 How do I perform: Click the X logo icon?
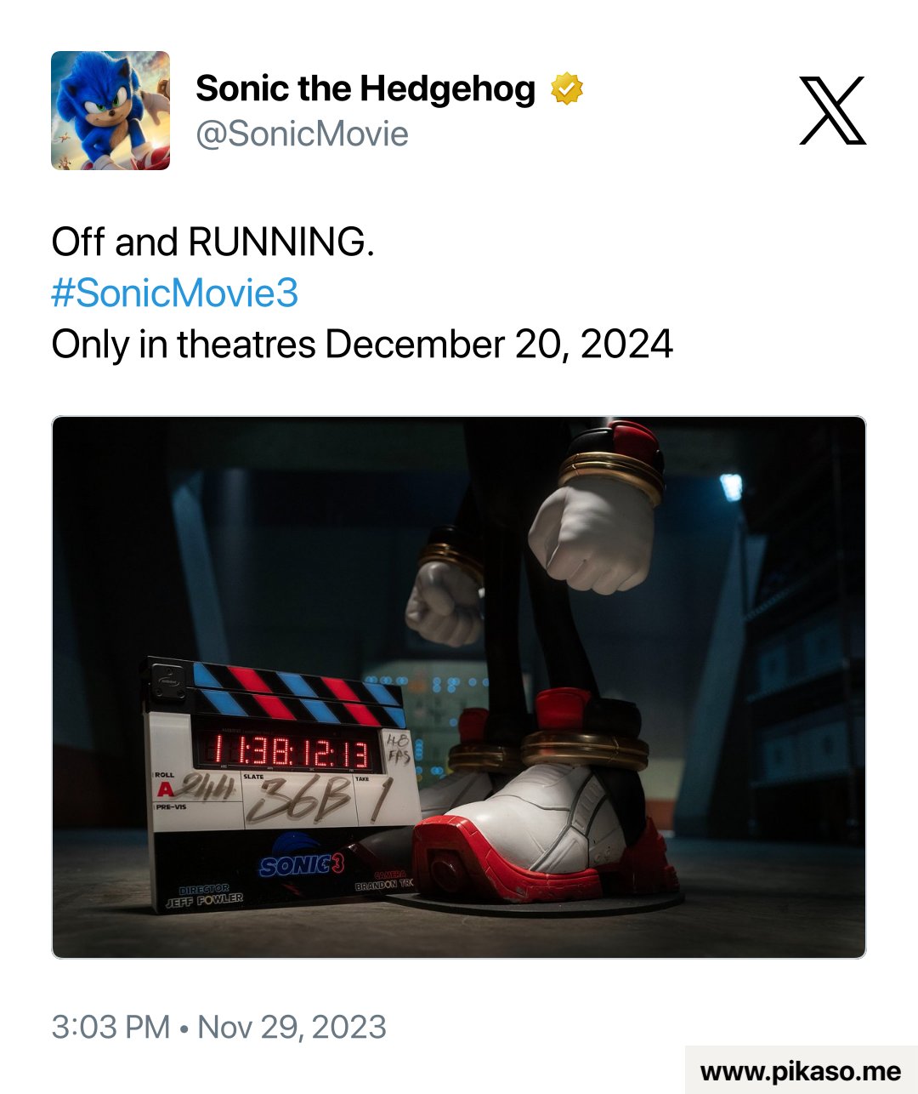pos(832,111)
